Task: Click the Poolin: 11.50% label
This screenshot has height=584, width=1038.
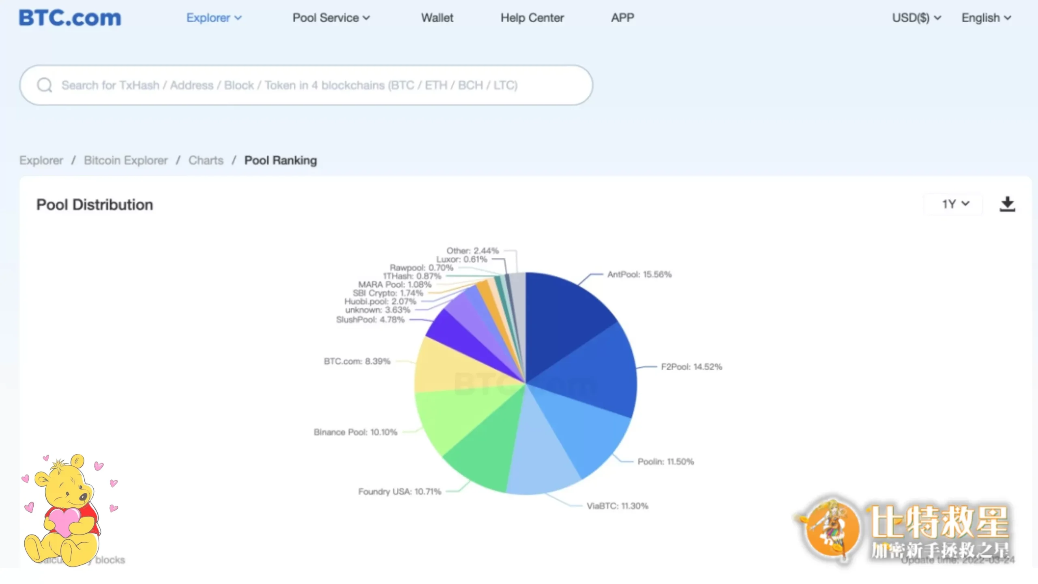Action: tap(666, 462)
